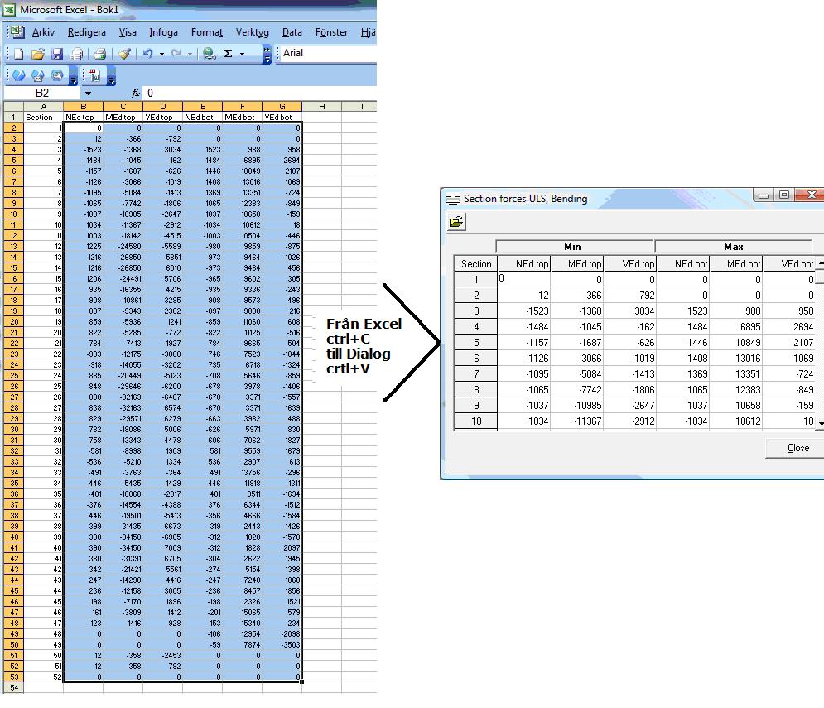Open the Infoga menu
Image resolution: width=824 pixels, height=708 pixels.
pyautogui.click(x=163, y=32)
